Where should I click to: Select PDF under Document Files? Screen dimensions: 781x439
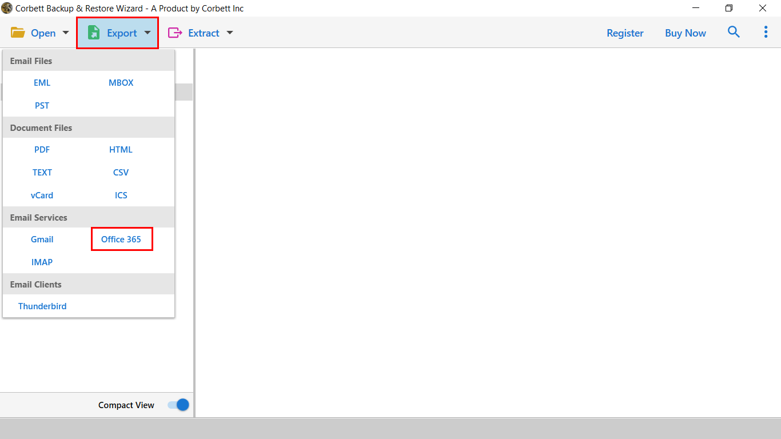click(42, 149)
